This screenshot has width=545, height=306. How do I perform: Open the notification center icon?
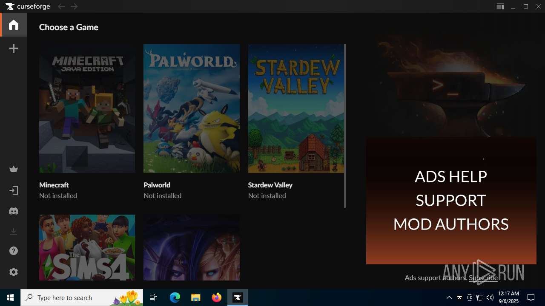point(531,297)
